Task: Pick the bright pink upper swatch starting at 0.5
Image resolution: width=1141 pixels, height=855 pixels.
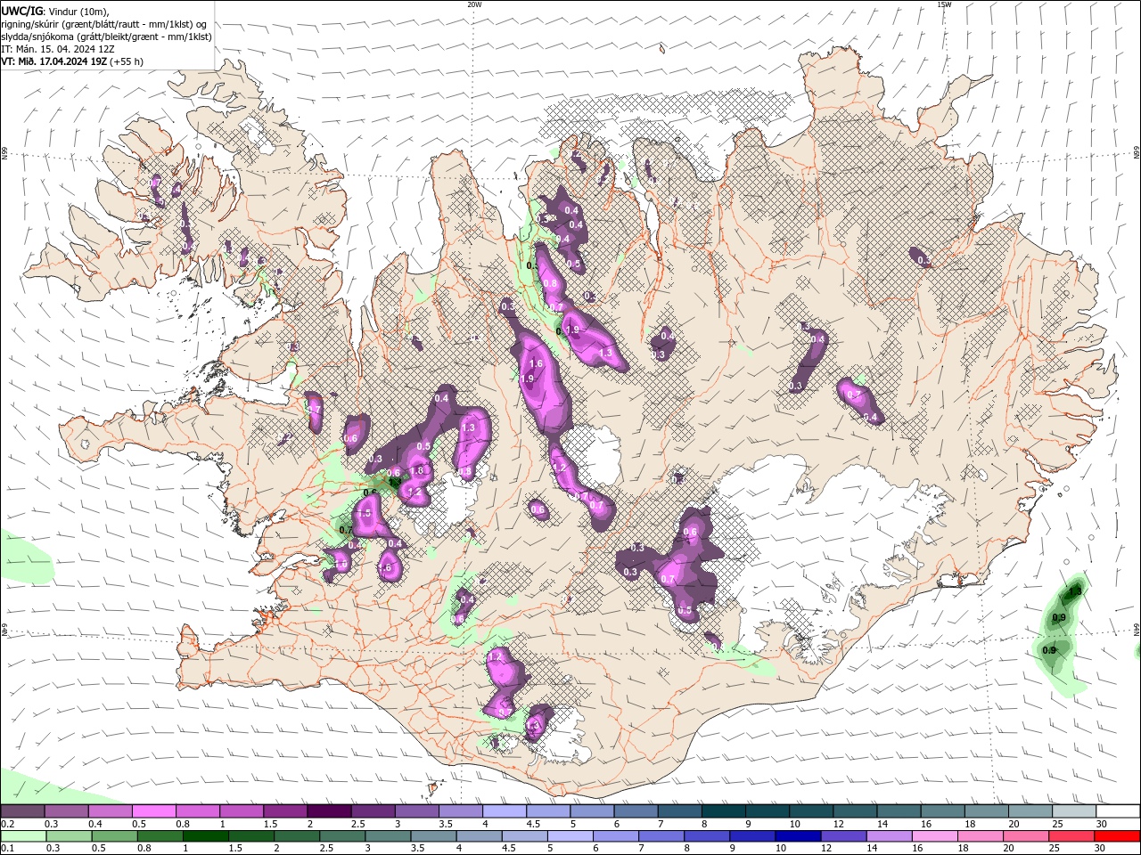Action: [153, 811]
